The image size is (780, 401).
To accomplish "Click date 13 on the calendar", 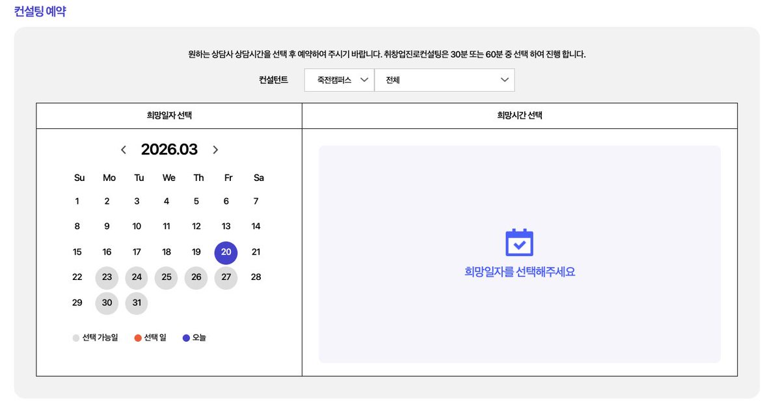I will click(x=226, y=227).
